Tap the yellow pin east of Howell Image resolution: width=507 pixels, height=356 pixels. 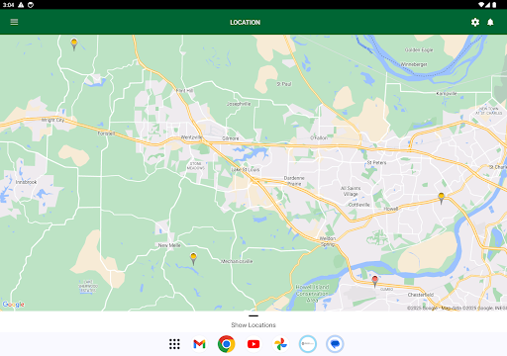[442, 199]
